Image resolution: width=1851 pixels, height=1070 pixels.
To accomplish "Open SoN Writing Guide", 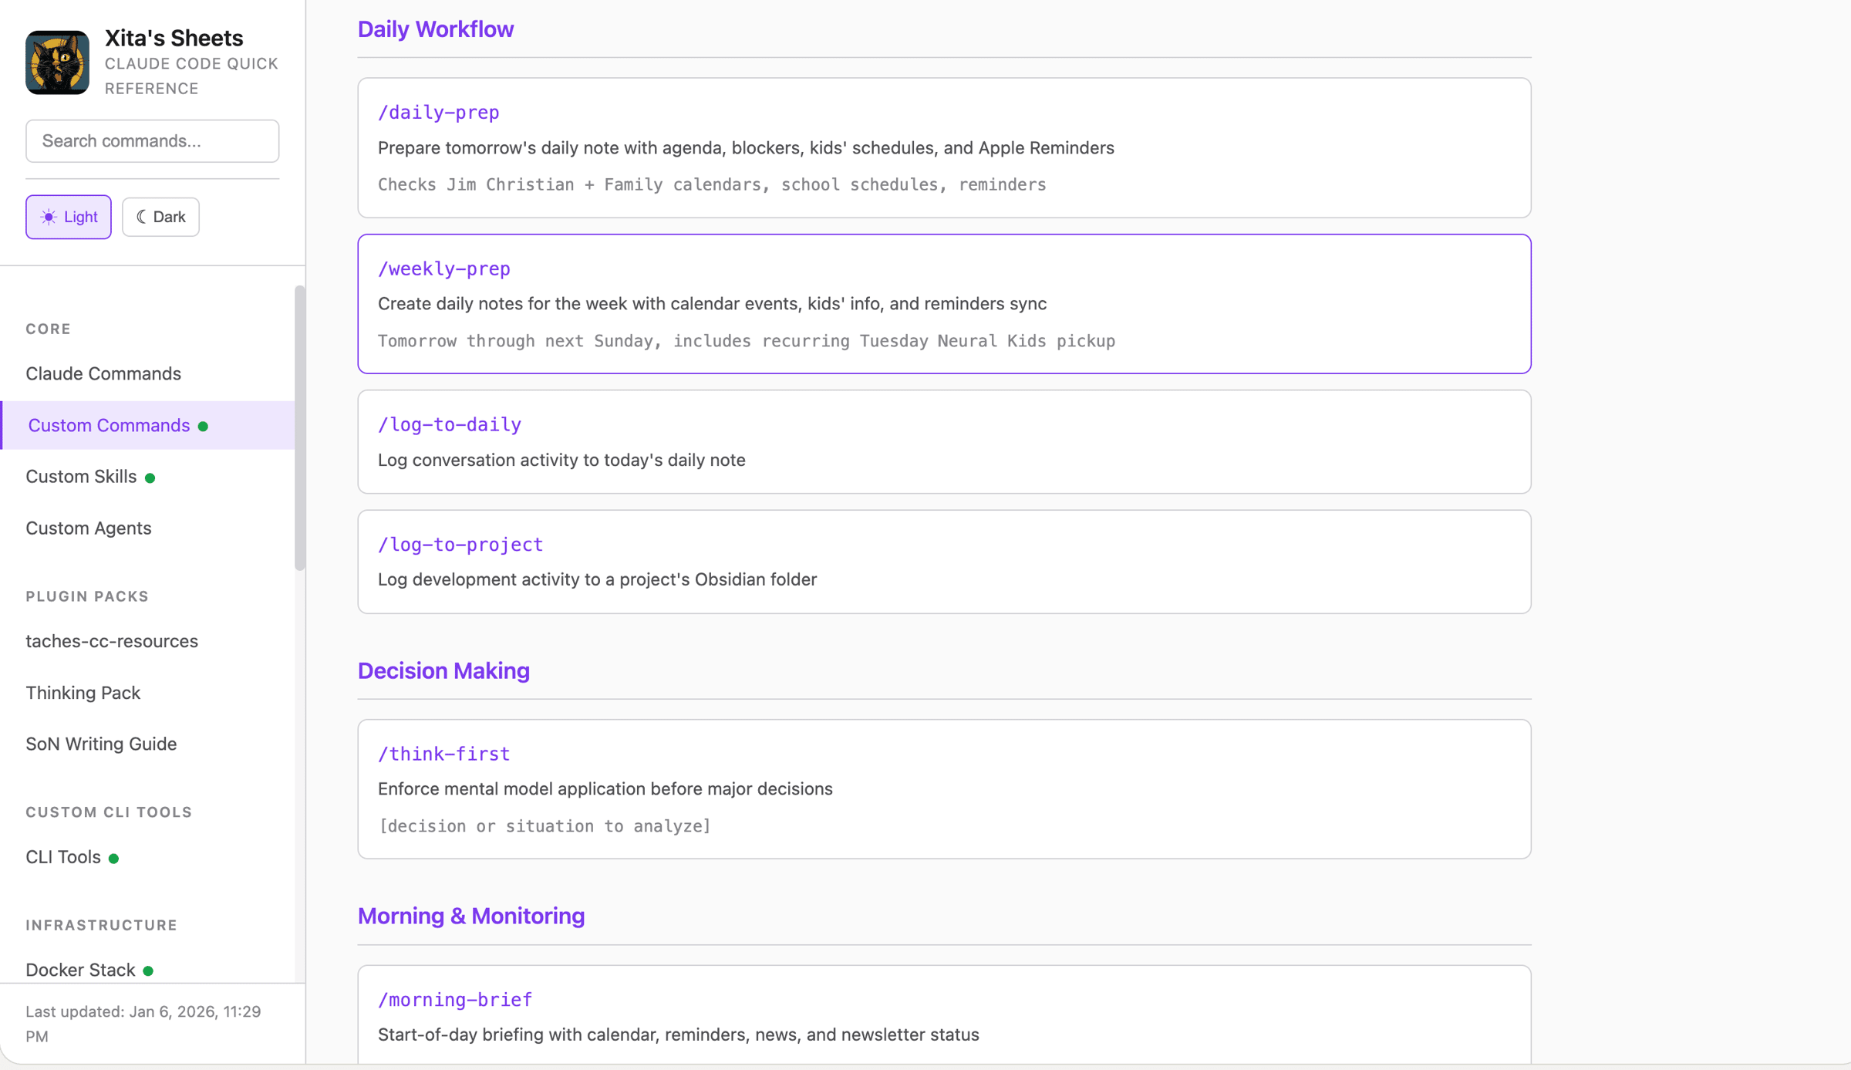I will [101, 744].
